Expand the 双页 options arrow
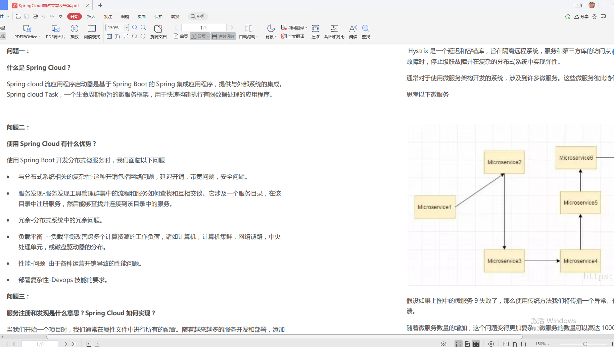 (208, 36)
